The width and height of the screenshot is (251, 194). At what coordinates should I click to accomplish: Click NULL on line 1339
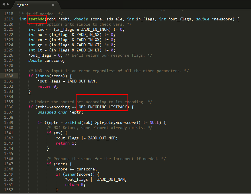pos(154,122)
